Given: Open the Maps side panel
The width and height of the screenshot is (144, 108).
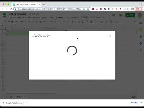Looking at the screenshot, I should pos(141,50).
